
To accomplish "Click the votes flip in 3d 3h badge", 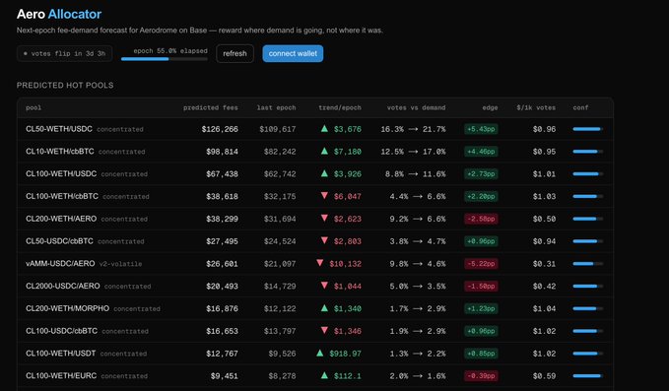I will pyautogui.click(x=65, y=54).
